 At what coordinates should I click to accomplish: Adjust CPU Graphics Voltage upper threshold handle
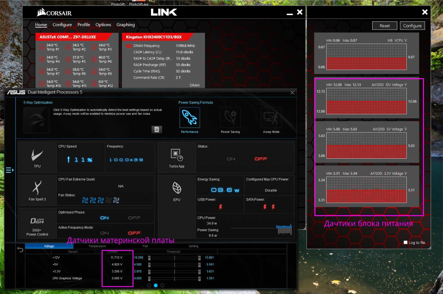(x=199, y=279)
